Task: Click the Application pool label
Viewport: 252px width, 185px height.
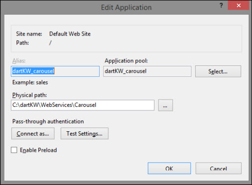Action: click(x=126, y=61)
